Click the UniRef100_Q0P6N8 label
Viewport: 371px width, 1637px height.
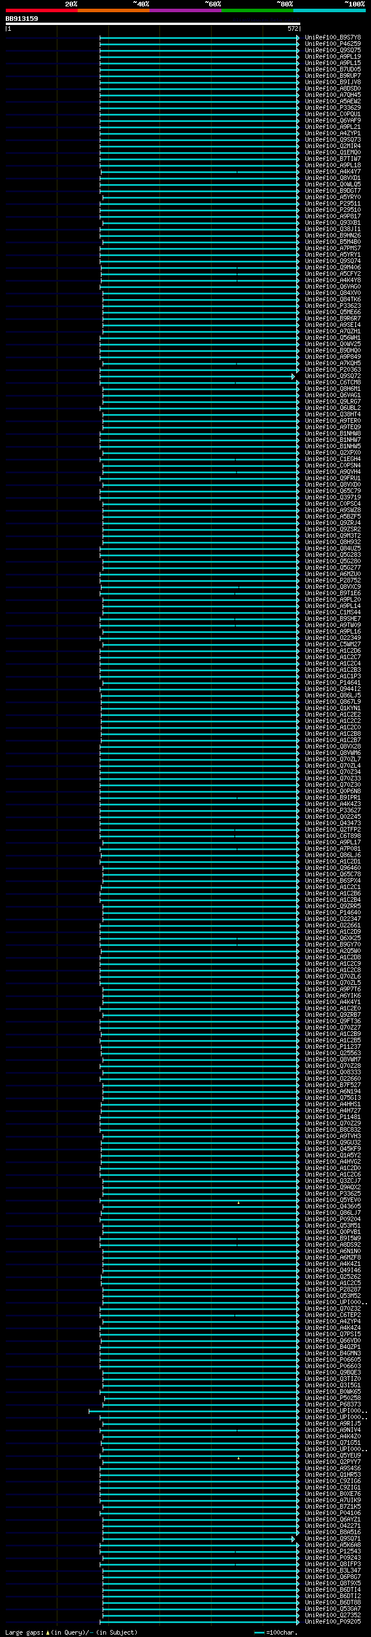tap(333, 792)
